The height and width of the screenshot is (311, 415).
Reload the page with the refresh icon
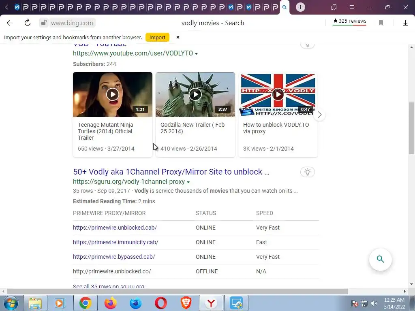pyautogui.click(x=28, y=23)
